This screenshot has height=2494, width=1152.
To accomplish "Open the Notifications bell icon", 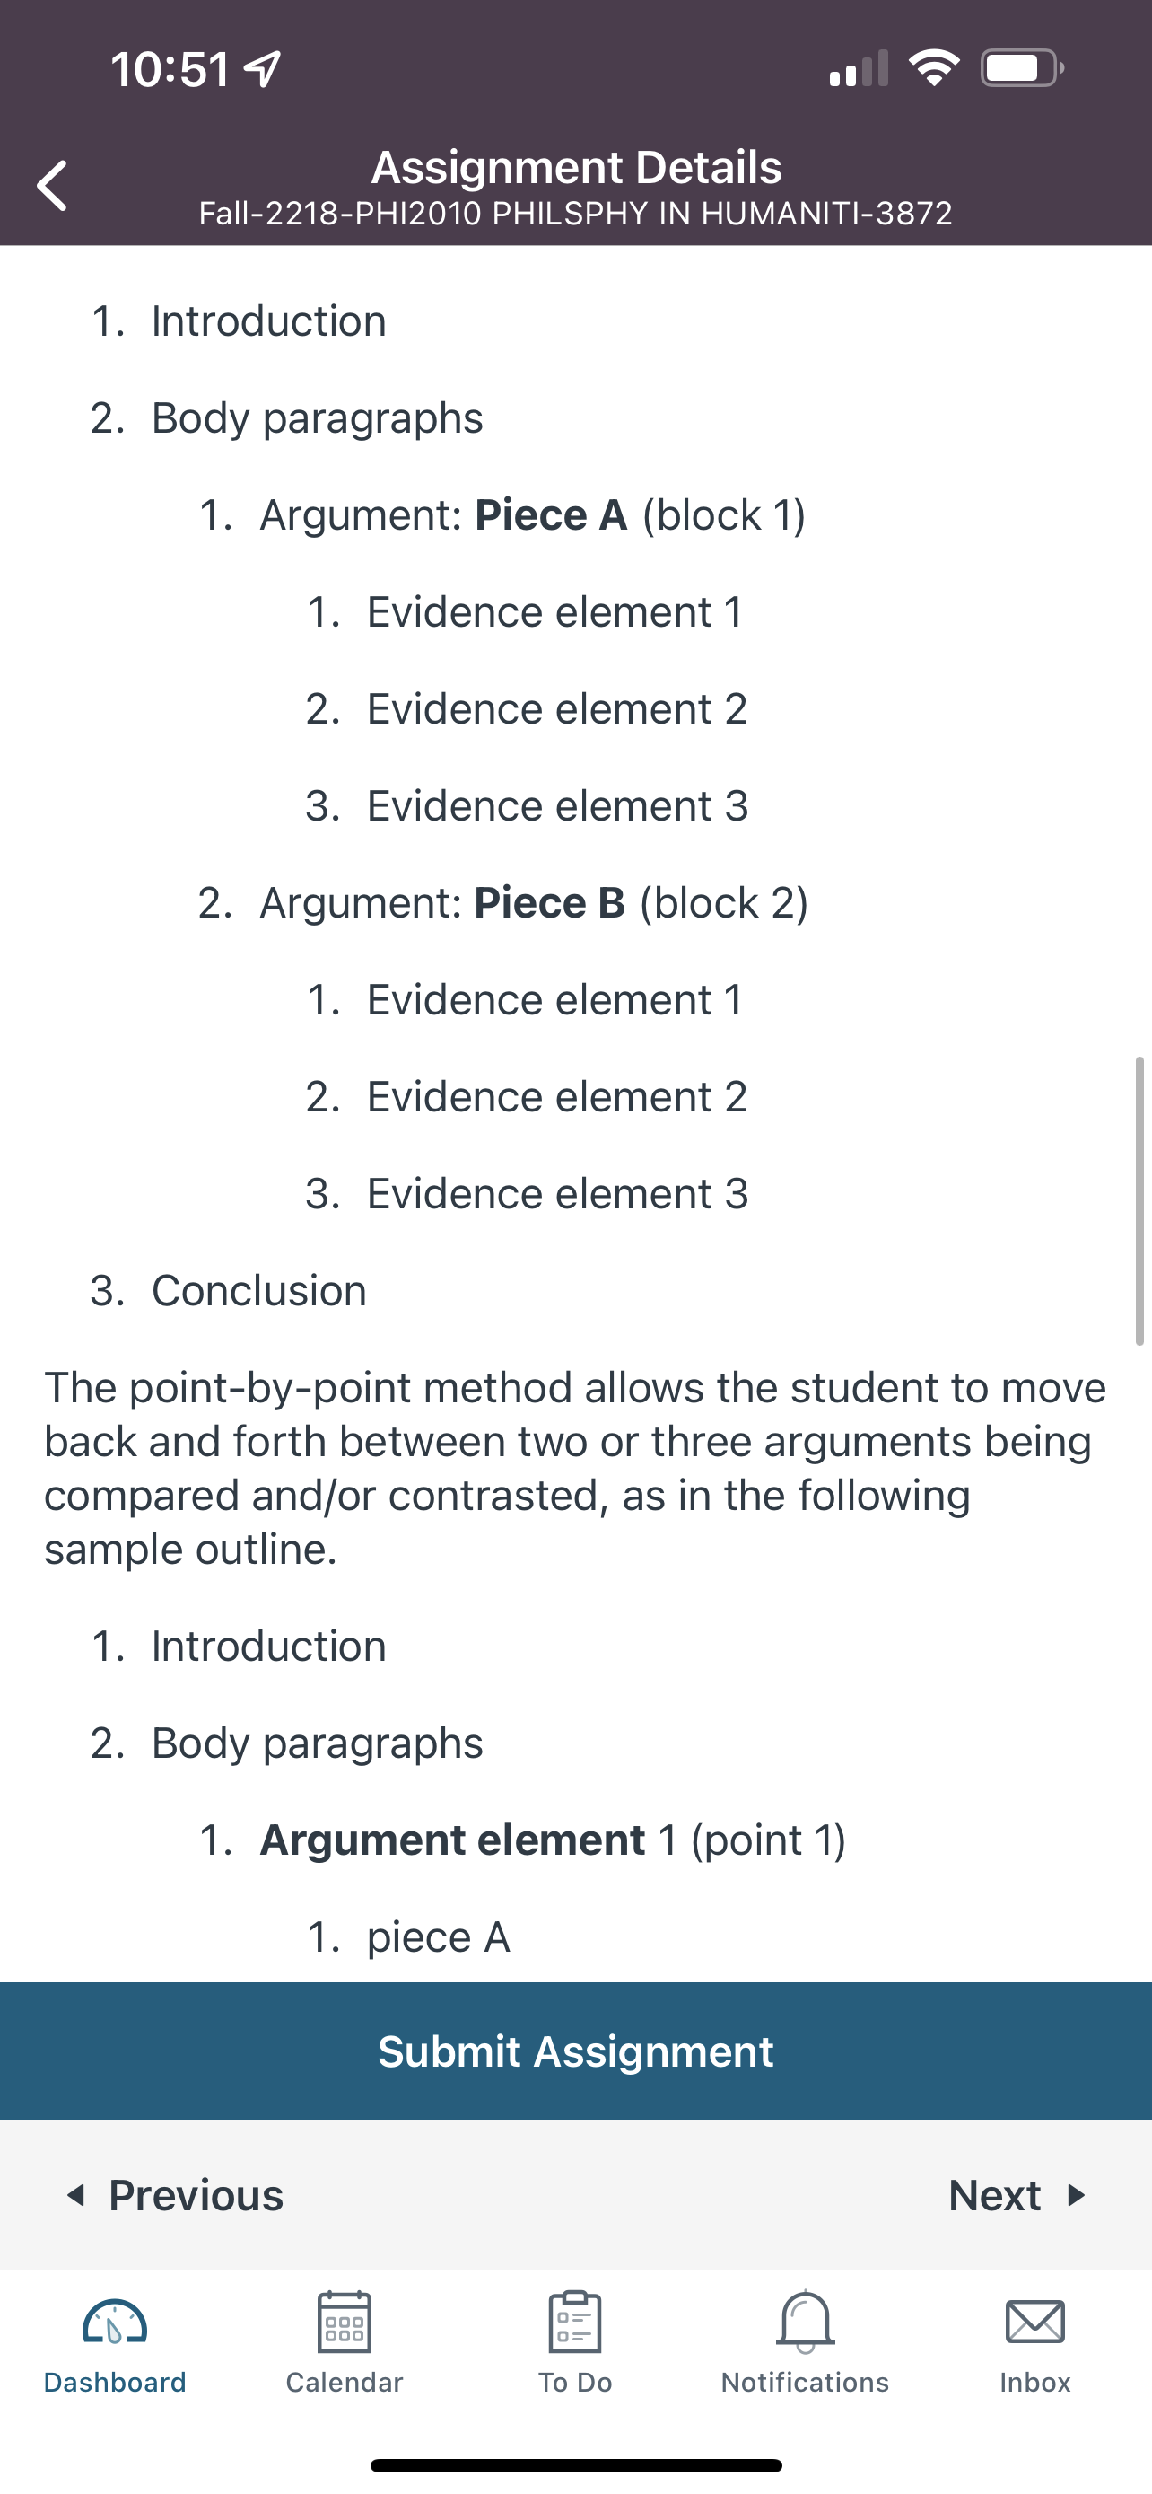I will tap(805, 2321).
